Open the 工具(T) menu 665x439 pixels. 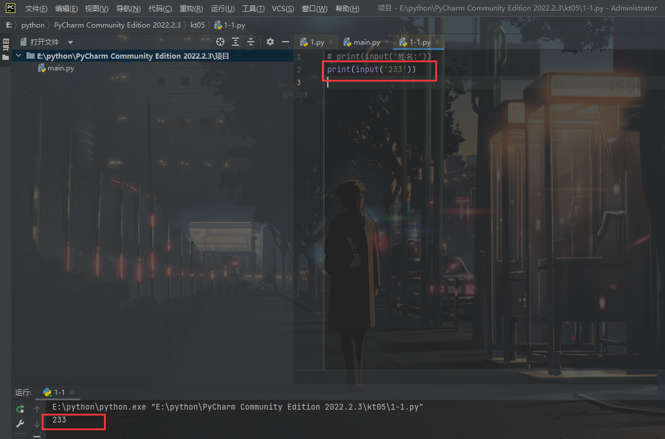tap(253, 8)
